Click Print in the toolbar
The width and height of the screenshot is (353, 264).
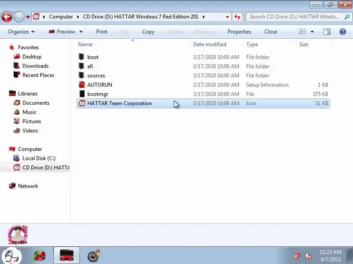click(101, 32)
